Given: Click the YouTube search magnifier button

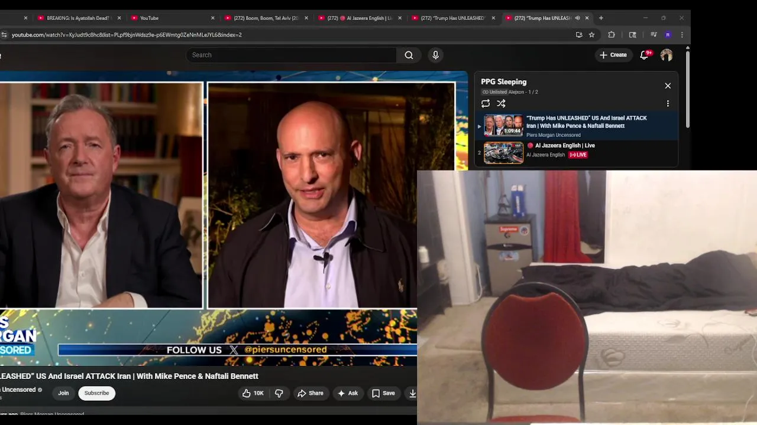Looking at the screenshot, I should coord(409,55).
